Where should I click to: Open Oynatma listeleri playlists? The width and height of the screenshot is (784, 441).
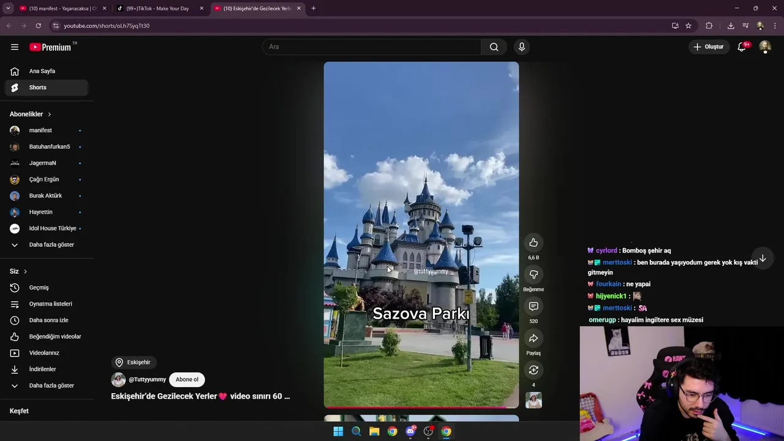[47, 304]
